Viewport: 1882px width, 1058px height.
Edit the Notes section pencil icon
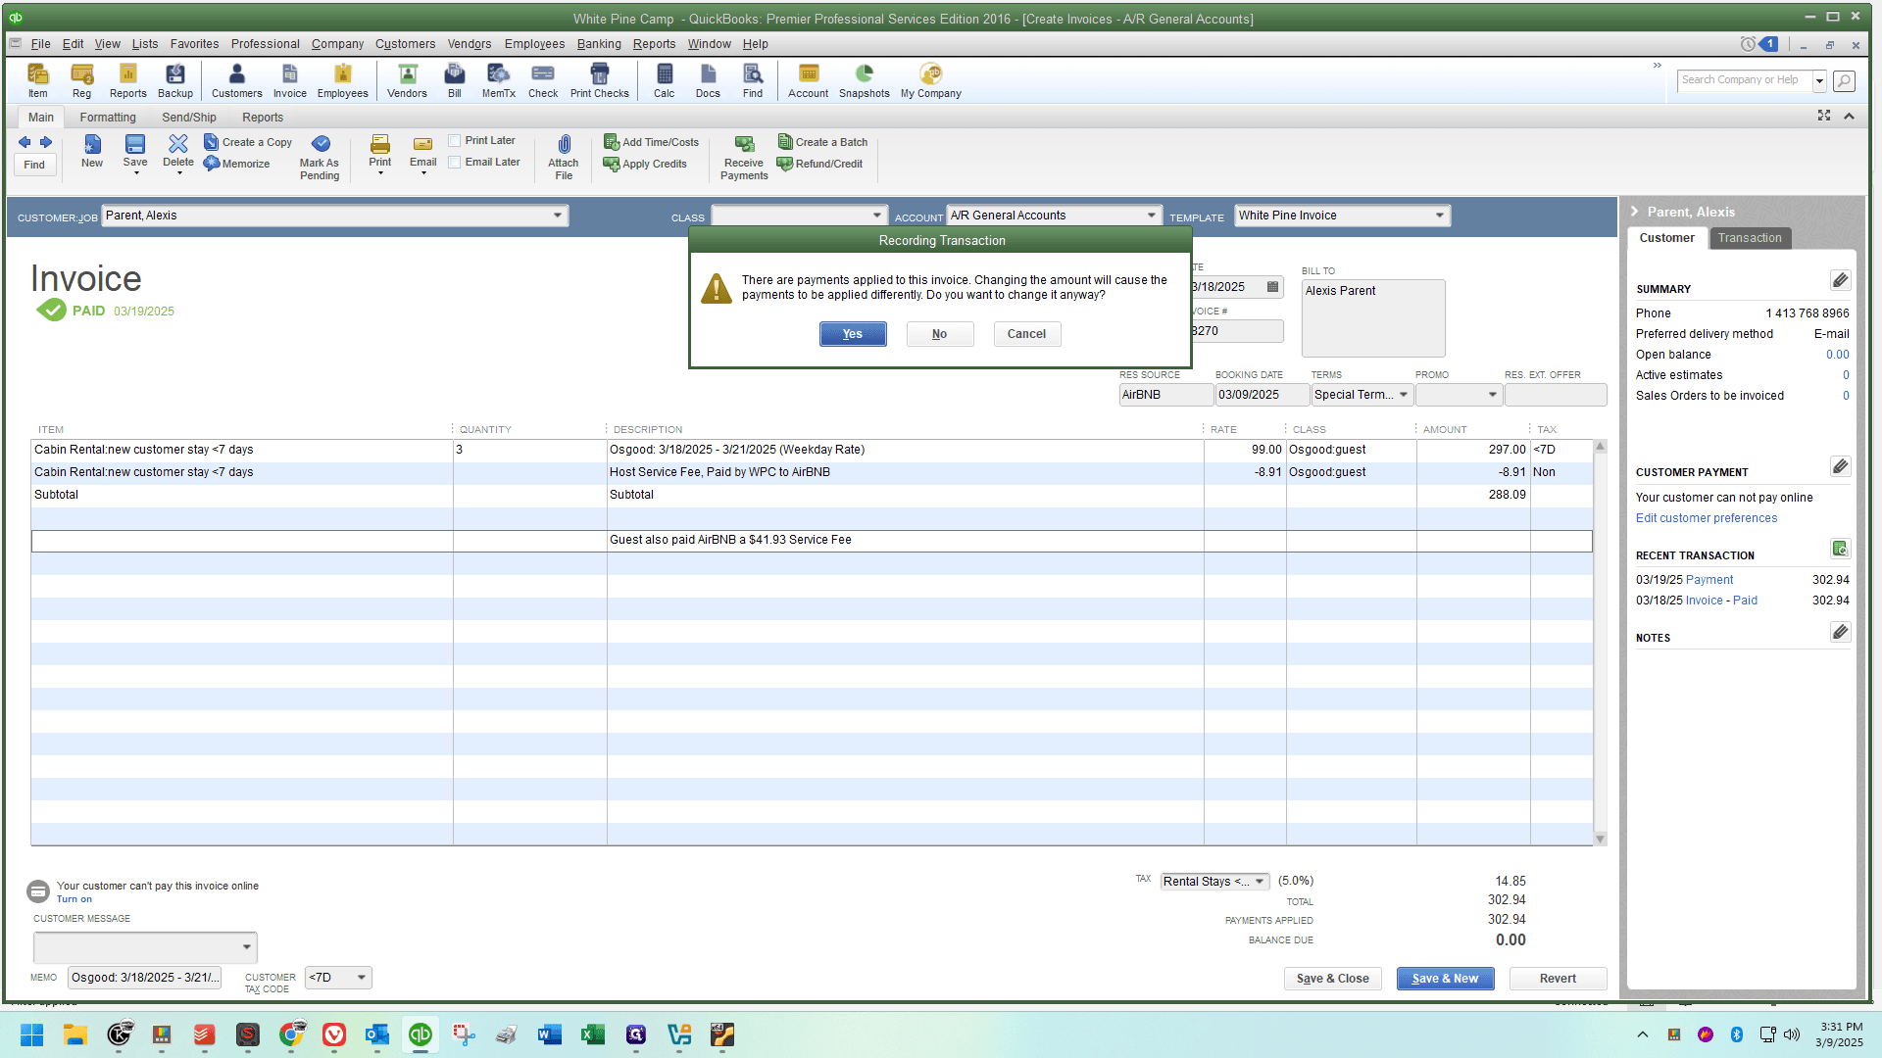[x=1840, y=632]
